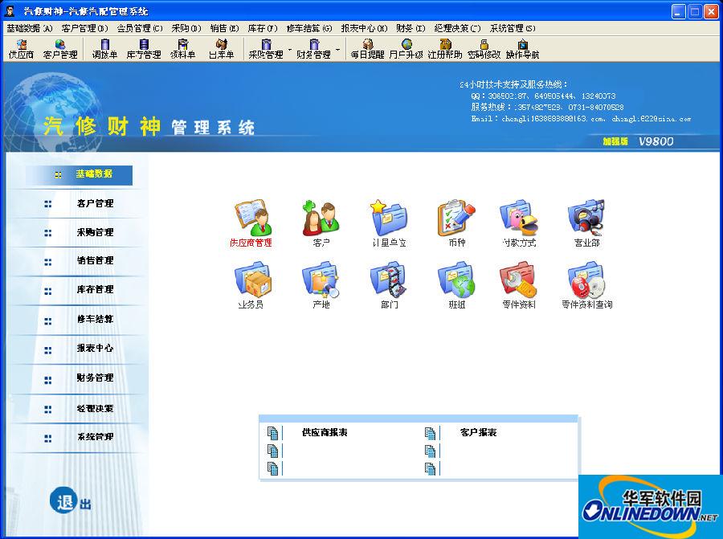723x539 pixels.
Task: Click the document icon beside 供应商报表
Action: coord(272,433)
